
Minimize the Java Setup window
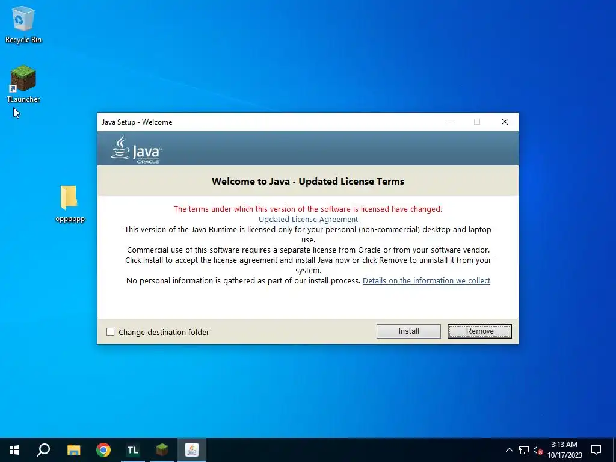pyautogui.click(x=450, y=122)
